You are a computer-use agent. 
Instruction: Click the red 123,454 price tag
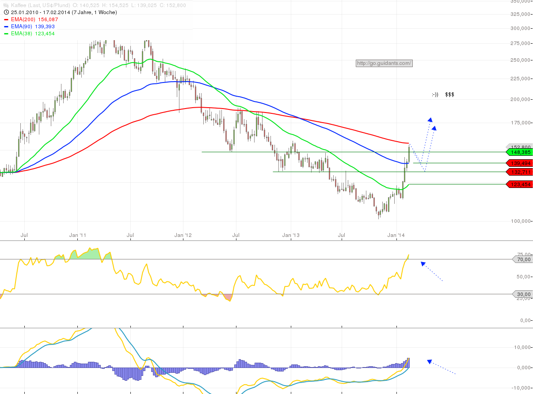[519, 184]
